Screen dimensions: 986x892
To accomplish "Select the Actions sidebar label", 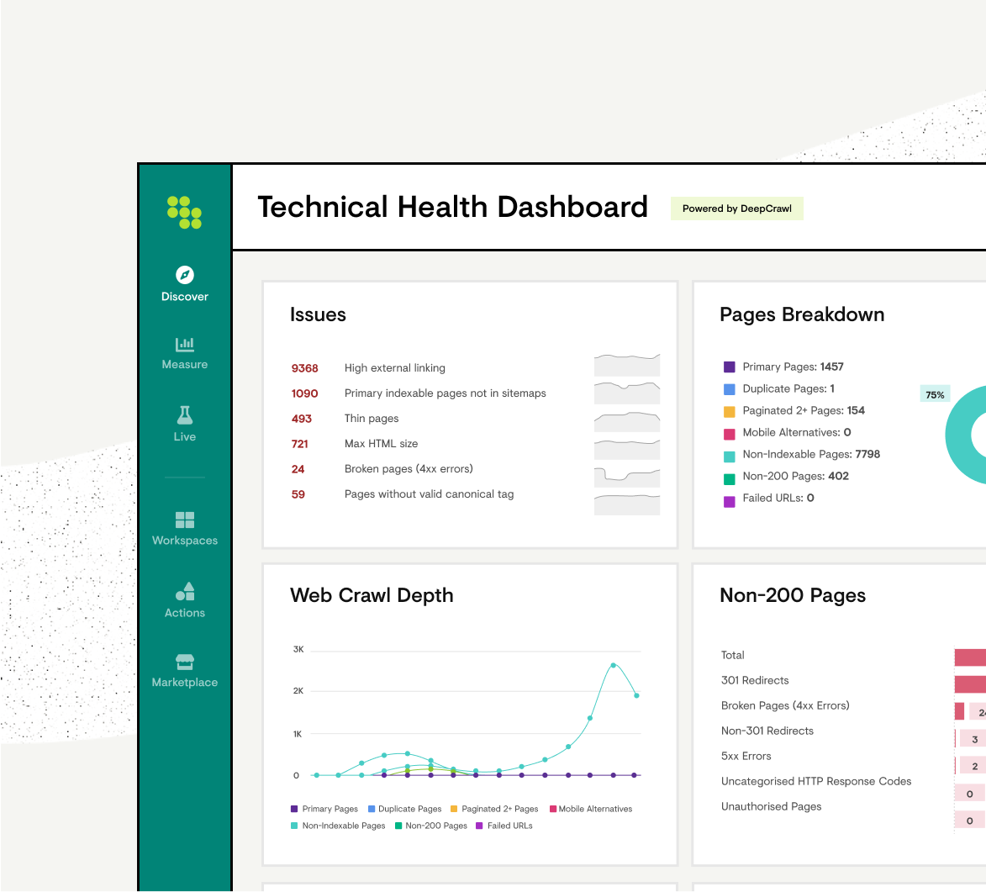I will (185, 613).
